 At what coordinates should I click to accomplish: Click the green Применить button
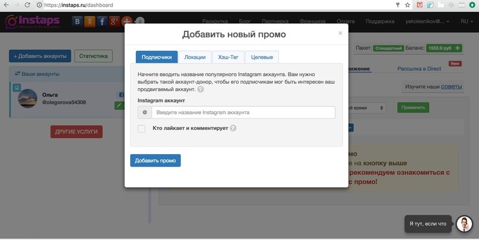(413, 107)
